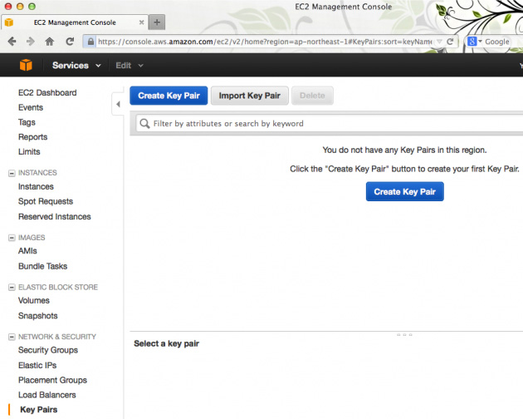523x419 pixels.
Task: Collapse the NETWORK & SECURITY section
Action: click(12, 337)
